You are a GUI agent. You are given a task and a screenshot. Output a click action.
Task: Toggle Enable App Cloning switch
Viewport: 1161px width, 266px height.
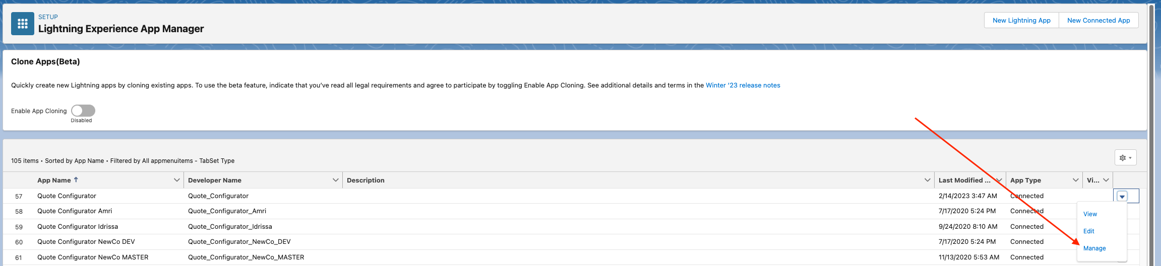tap(83, 111)
